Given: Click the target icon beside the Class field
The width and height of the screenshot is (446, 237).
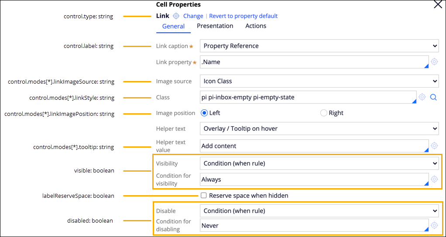Looking at the screenshot, I should pyautogui.click(x=422, y=97).
